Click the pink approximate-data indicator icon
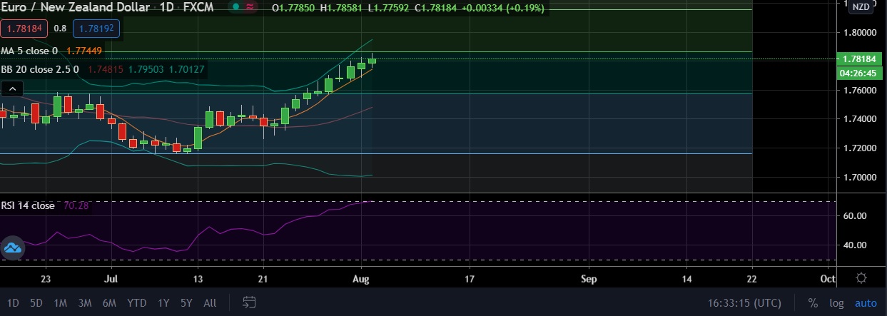887x316 pixels. 250,8
